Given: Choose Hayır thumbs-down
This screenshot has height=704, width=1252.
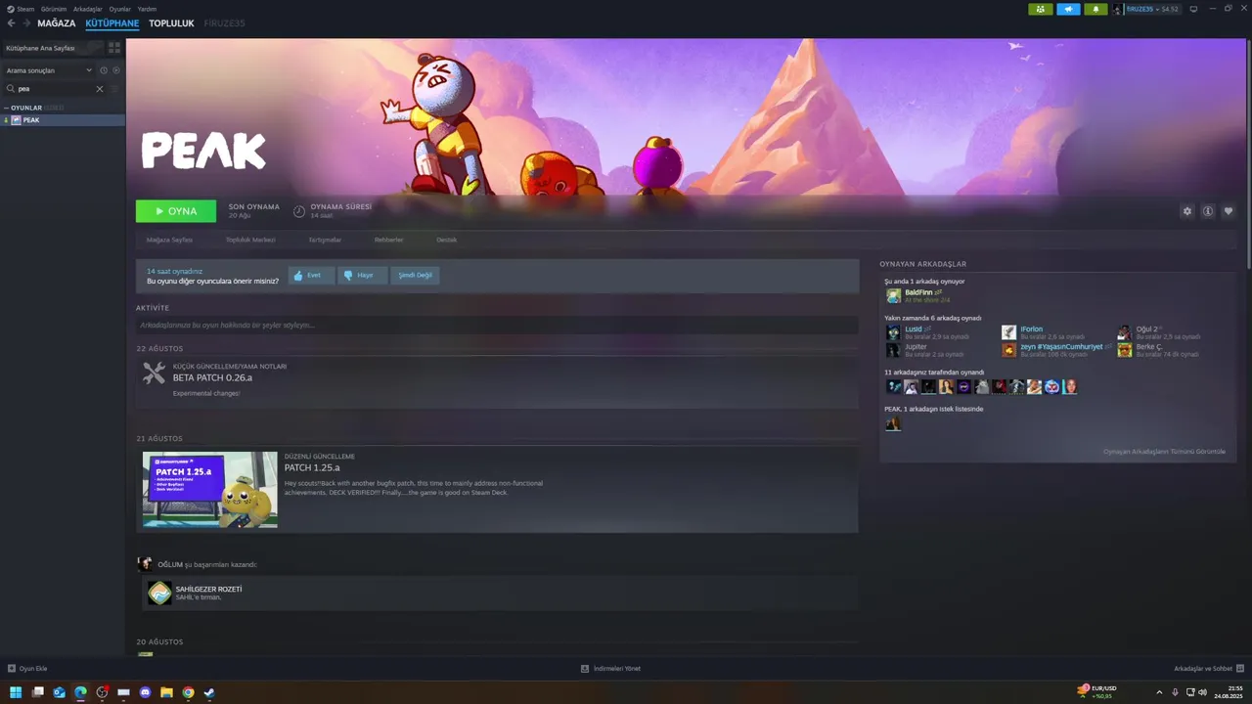Looking at the screenshot, I should tap(362, 276).
